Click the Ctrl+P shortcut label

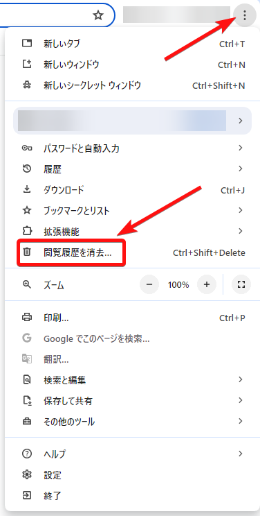click(232, 318)
